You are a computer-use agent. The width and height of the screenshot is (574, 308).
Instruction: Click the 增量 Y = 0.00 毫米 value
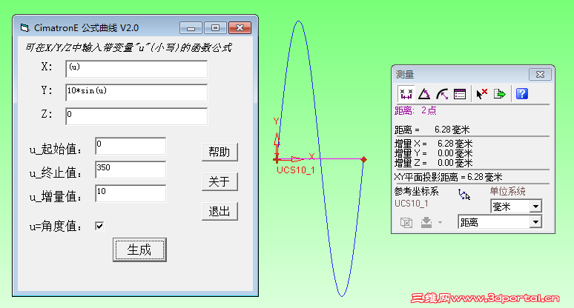[434, 153]
